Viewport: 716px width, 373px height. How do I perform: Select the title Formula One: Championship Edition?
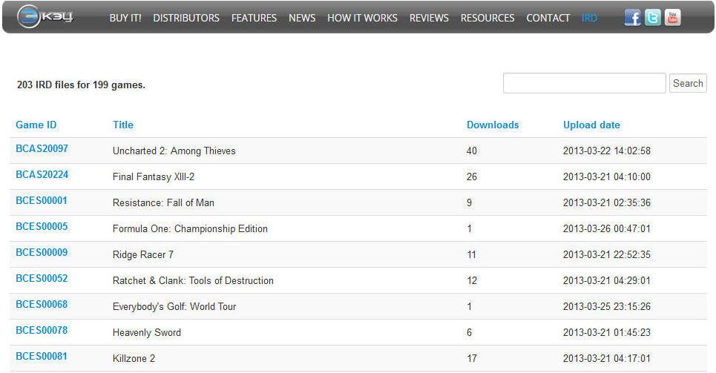click(190, 228)
